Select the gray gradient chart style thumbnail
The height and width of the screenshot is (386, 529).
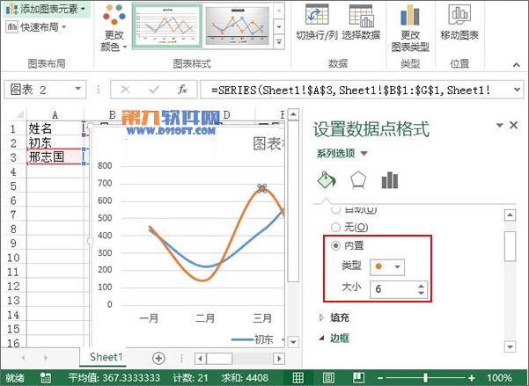[x=237, y=26]
